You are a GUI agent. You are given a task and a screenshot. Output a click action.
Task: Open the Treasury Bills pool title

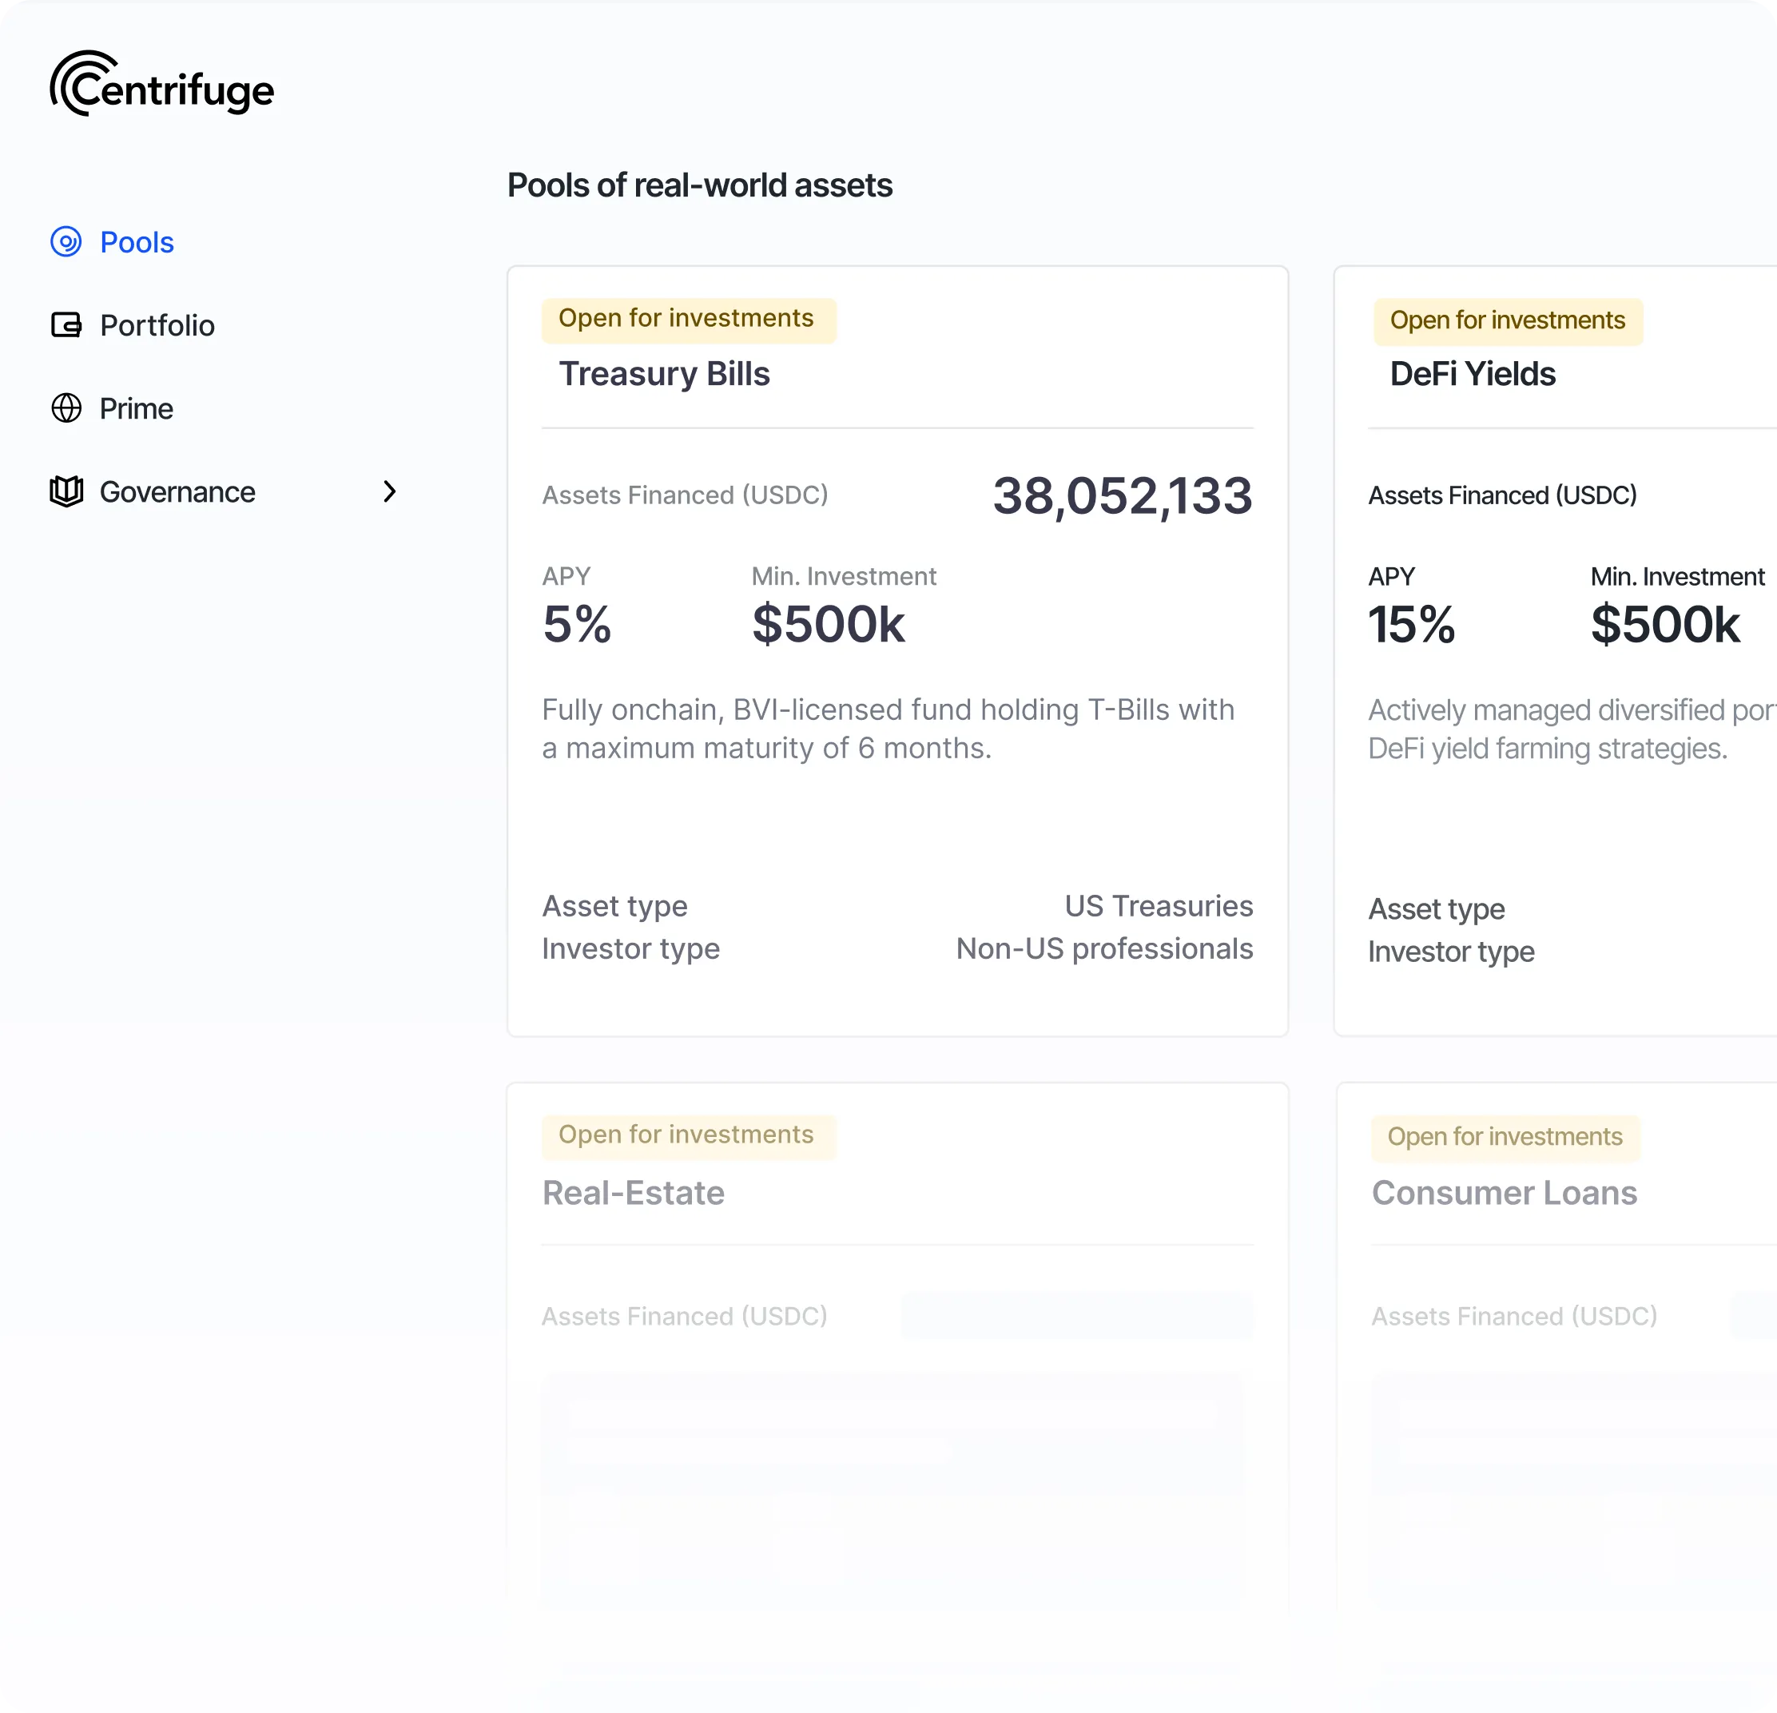pos(664,374)
